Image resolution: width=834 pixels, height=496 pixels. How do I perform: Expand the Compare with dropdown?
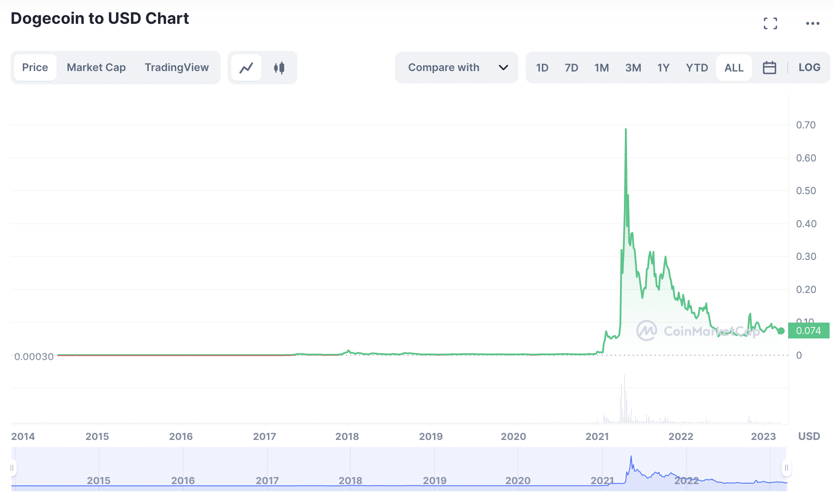457,68
